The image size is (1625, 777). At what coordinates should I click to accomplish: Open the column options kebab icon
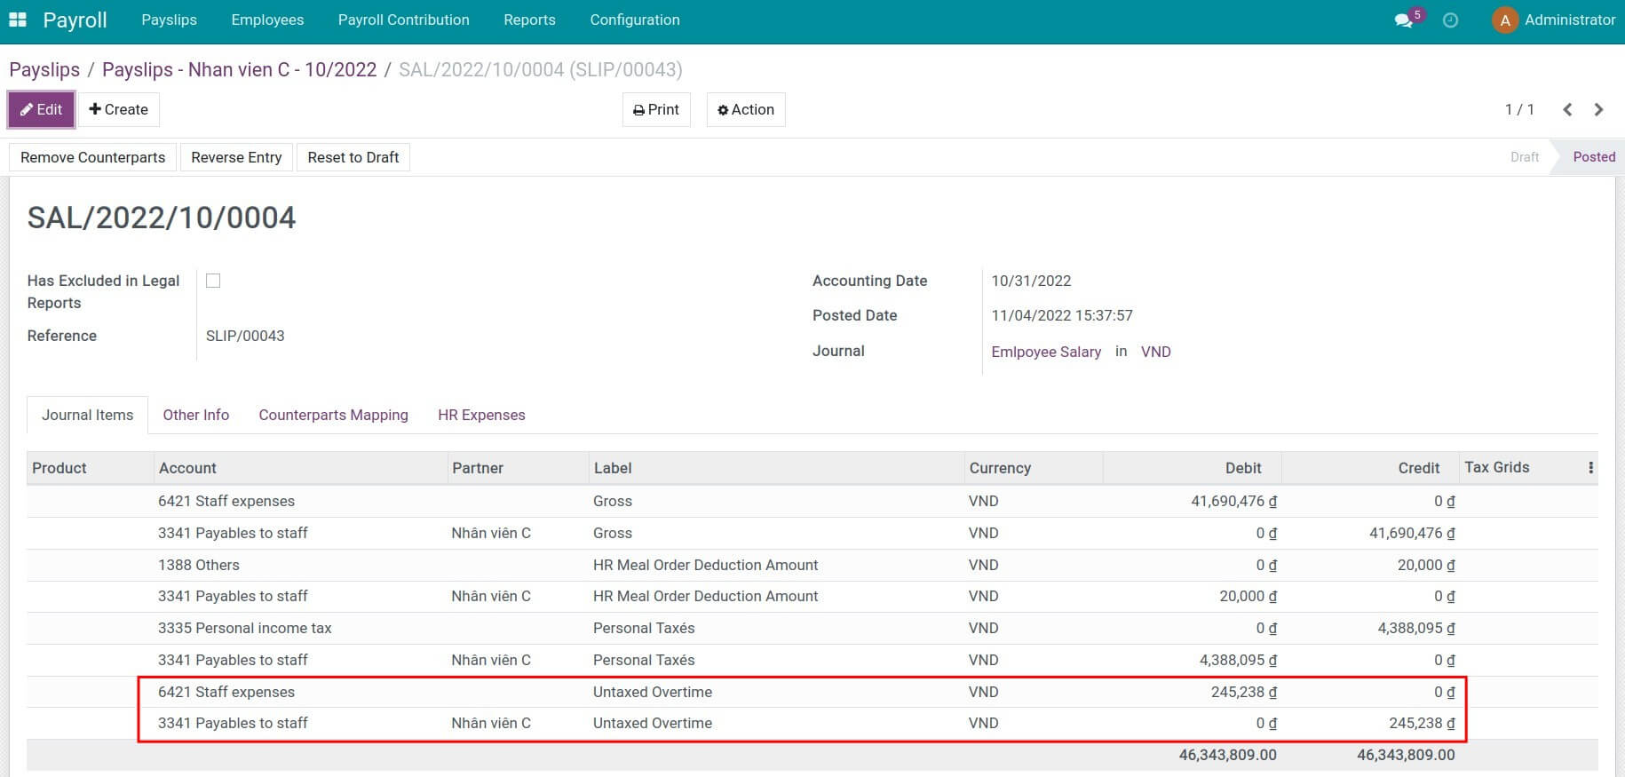click(x=1590, y=468)
